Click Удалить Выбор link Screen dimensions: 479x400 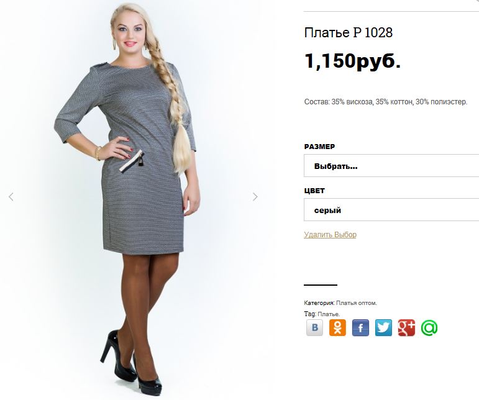330,235
